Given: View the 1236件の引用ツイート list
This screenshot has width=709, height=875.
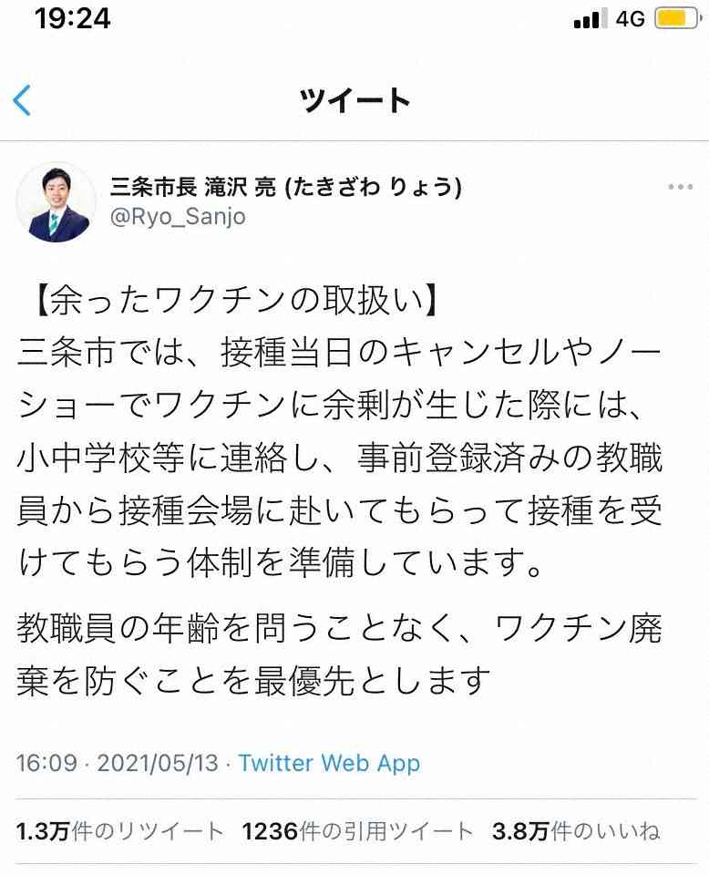Looking at the screenshot, I should pyautogui.click(x=357, y=831).
